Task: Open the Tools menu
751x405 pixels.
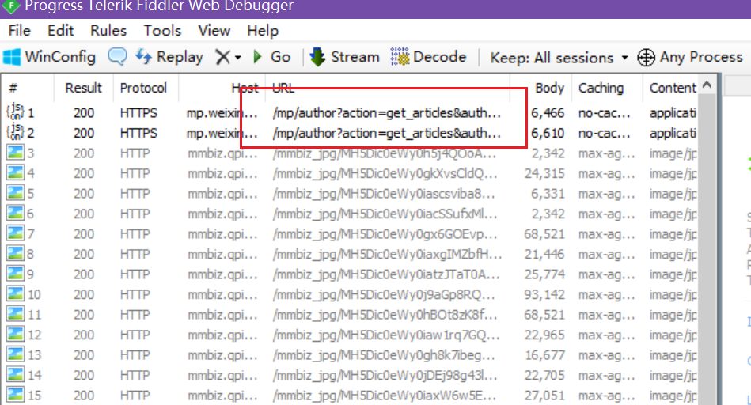Action: tap(162, 31)
